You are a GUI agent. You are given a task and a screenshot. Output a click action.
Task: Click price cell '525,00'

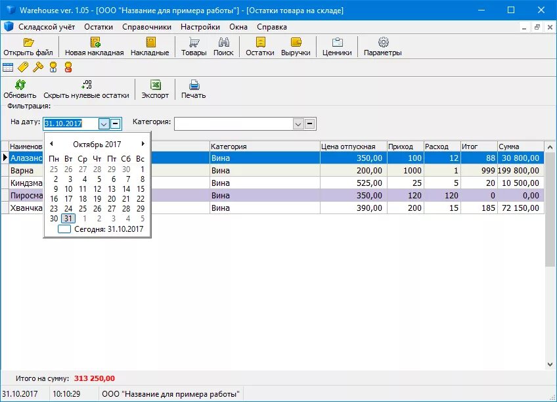(x=353, y=183)
